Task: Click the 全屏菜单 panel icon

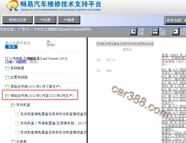Action: click(x=133, y=31)
